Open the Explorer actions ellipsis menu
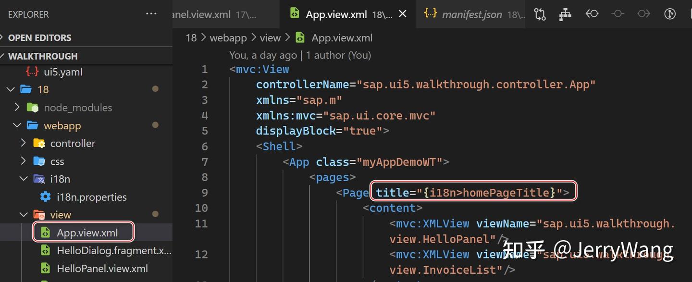This screenshot has height=282, width=692. [151, 14]
